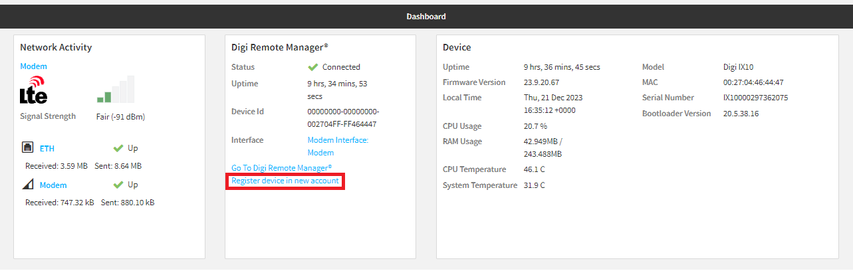The width and height of the screenshot is (853, 273).
Task: Select Register device in new account
Action: [x=285, y=181]
